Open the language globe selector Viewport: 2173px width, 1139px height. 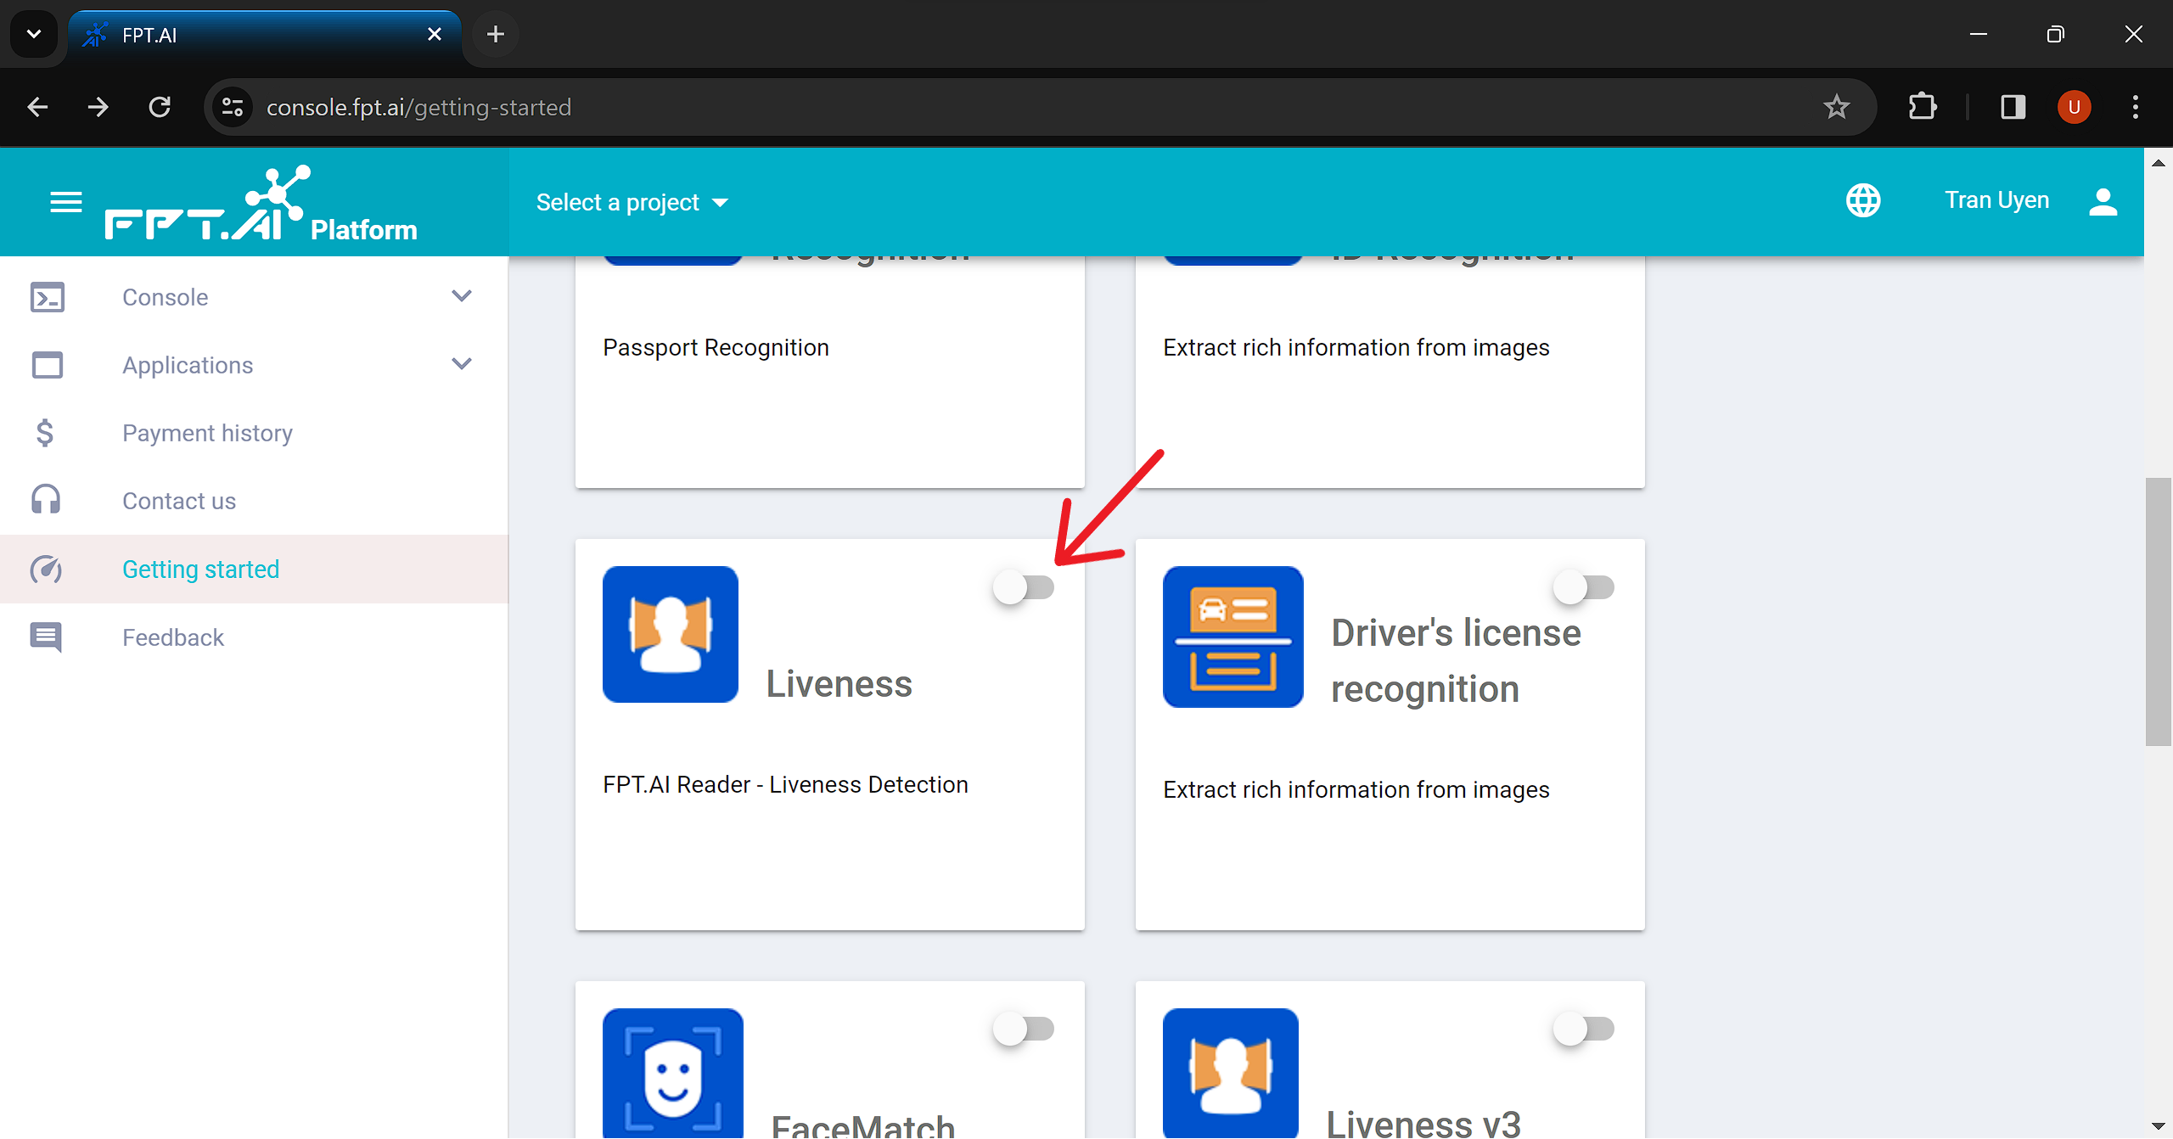pyautogui.click(x=1863, y=200)
